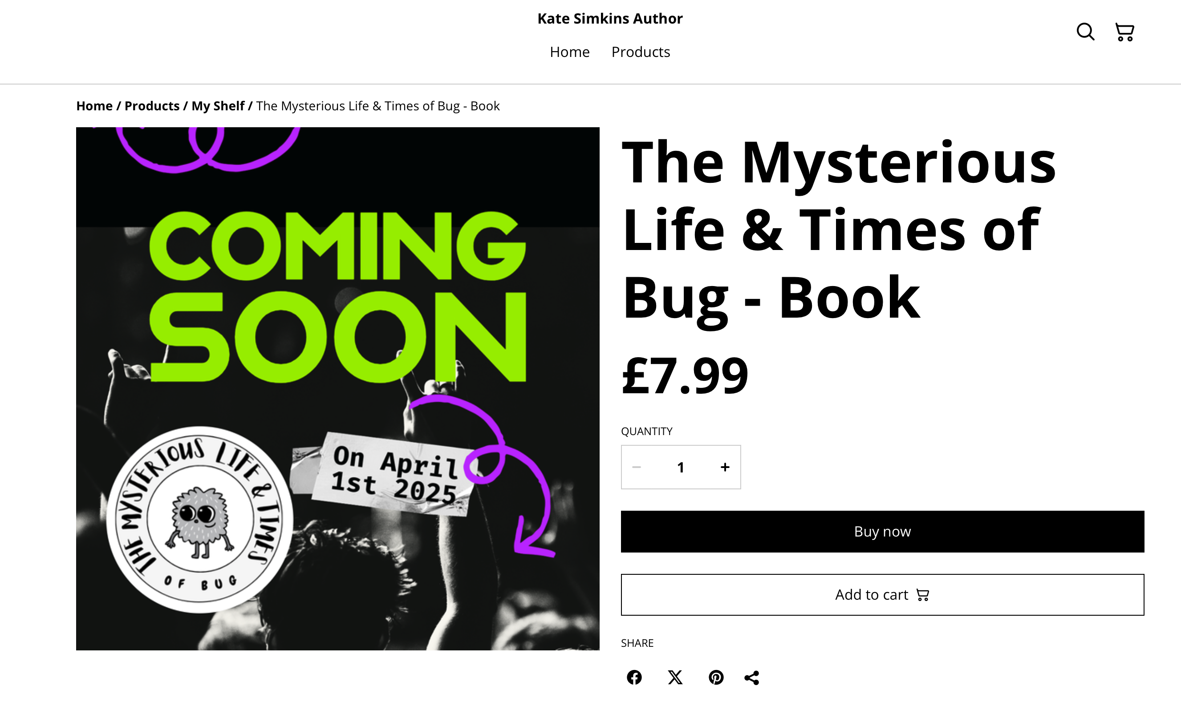
Task: Click the generic share icon
Action: click(x=752, y=678)
